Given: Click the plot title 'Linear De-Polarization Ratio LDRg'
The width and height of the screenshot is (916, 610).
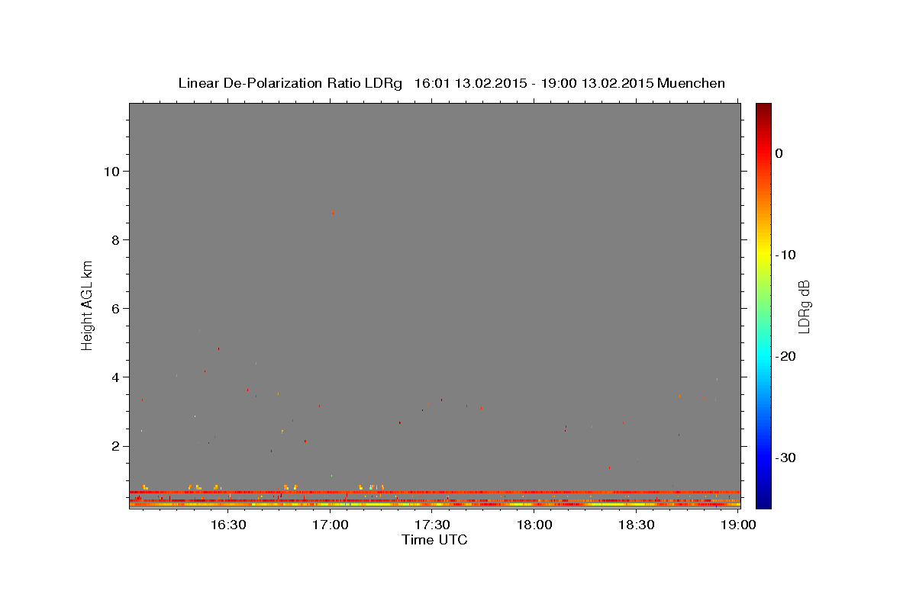Looking at the screenshot, I should (290, 83).
